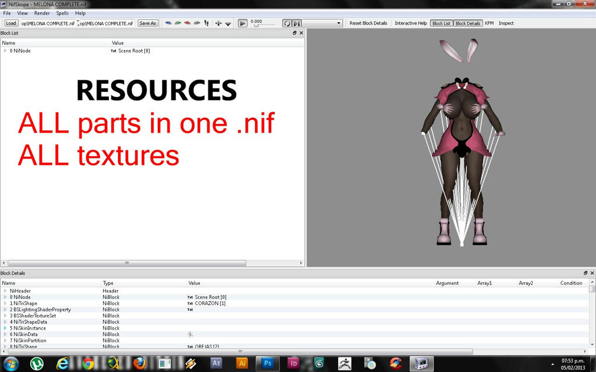Screen dimensions: 596x372
Task: Expand 7 NiSkinPartition row
Action: point(5,341)
